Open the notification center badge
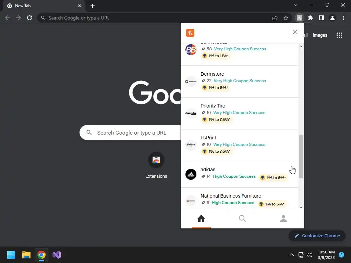 341,255
